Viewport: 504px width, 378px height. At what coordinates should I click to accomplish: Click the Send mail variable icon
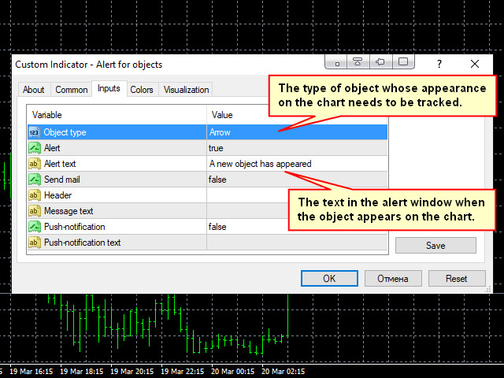click(35, 180)
